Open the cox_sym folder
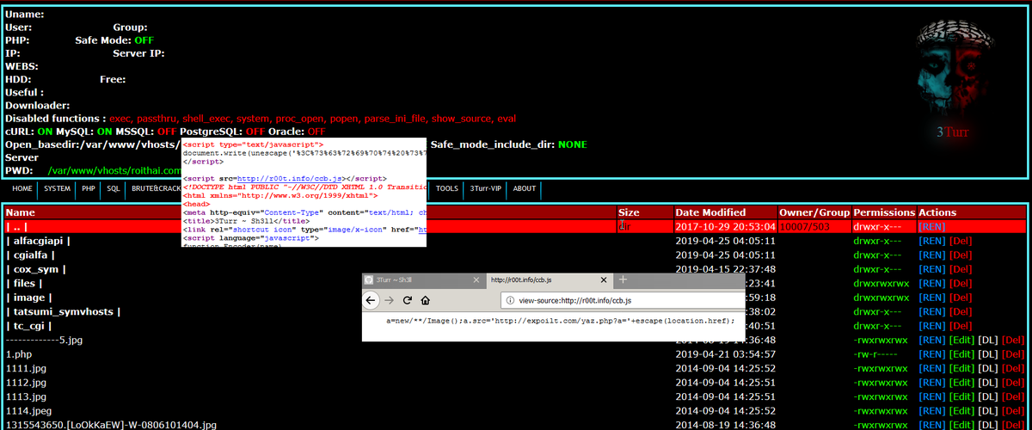The width and height of the screenshot is (1032, 430). click(x=35, y=269)
